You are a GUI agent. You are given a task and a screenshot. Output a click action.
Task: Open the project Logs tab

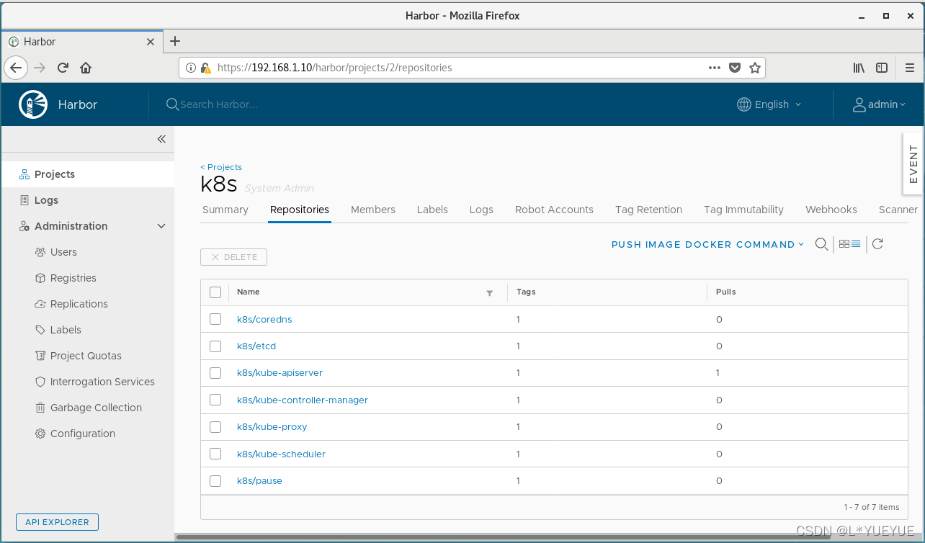[x=481, y=210]
